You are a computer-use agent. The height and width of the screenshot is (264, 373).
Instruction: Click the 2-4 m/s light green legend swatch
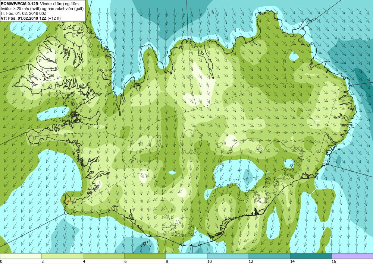tap(62, 256)
